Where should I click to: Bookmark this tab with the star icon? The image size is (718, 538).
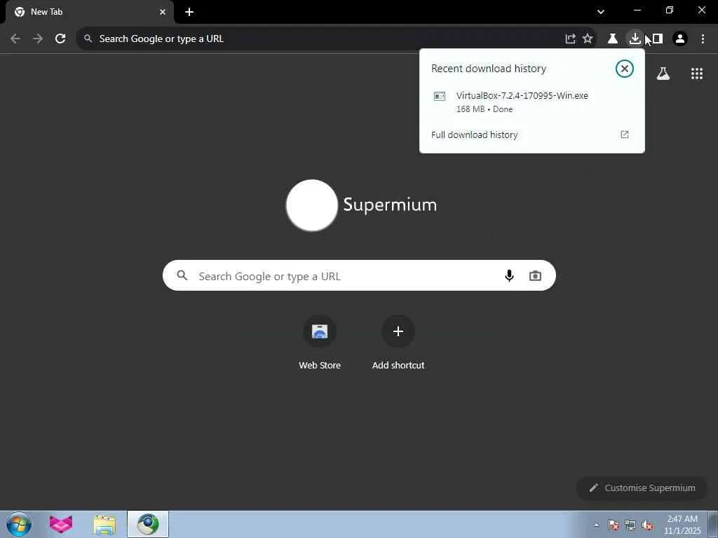coord(588,39)
